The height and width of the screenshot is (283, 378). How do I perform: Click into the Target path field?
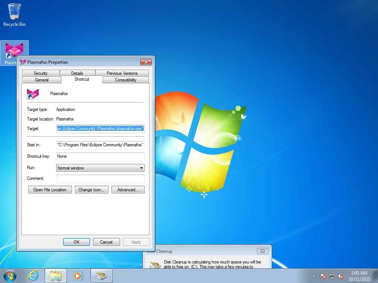point(100,129)
